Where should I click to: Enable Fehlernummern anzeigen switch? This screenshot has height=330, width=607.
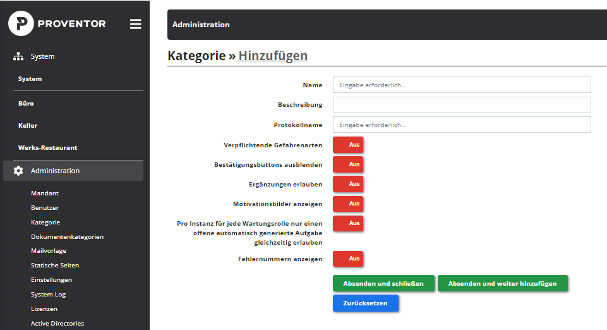pos(348,259)
